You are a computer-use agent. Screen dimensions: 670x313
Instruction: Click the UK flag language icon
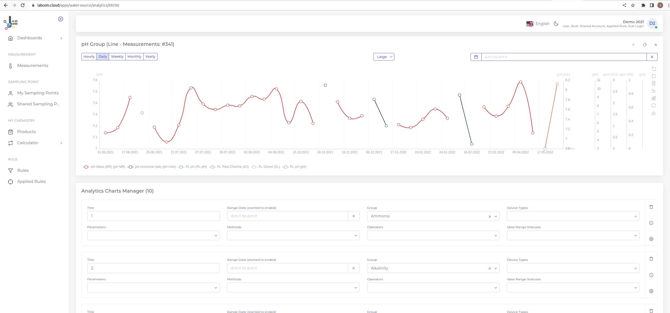pyautogui.click(x=530, y=24)
